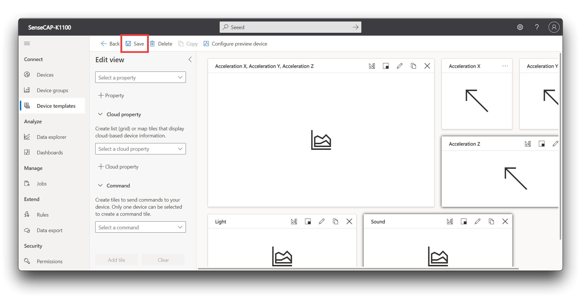Screen dimensions: 581x298
Task: Copy the Sound tile
Action: click(491, 221)
